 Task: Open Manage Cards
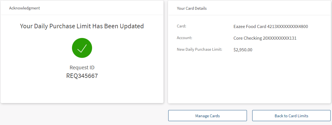[207, 116]
